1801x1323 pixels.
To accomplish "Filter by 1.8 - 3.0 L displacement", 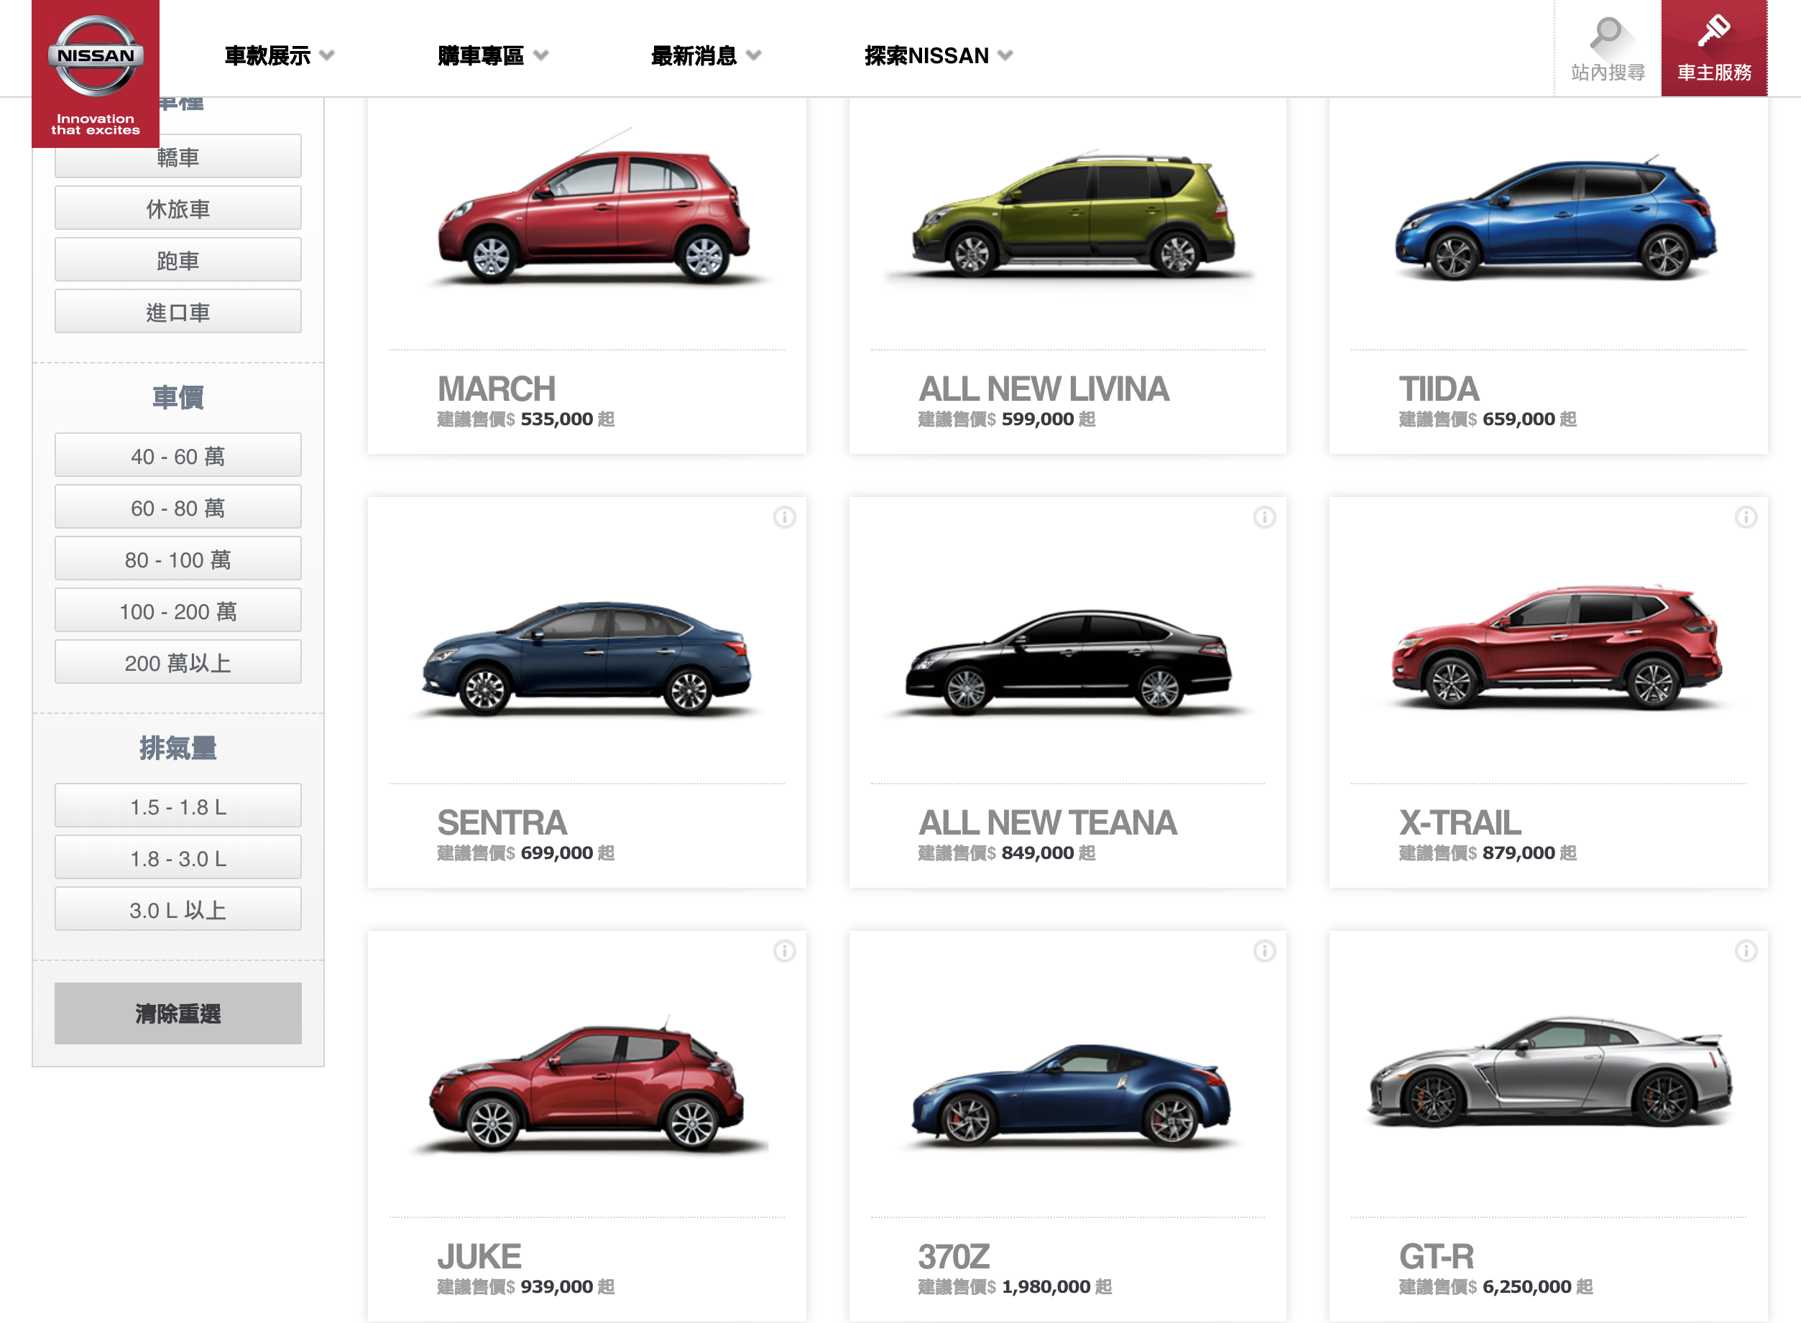I will tap(178, 857).
